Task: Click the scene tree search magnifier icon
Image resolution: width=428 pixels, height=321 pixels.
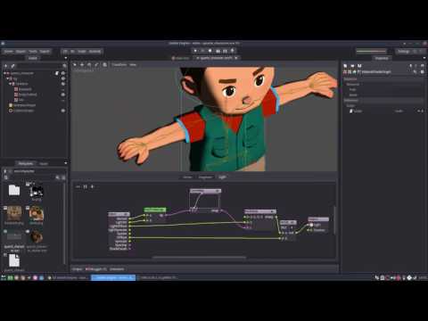Action: click(64, 66)
